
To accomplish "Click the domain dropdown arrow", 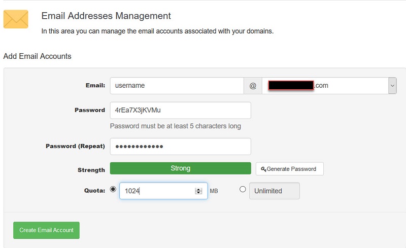I will pos(392,86).
